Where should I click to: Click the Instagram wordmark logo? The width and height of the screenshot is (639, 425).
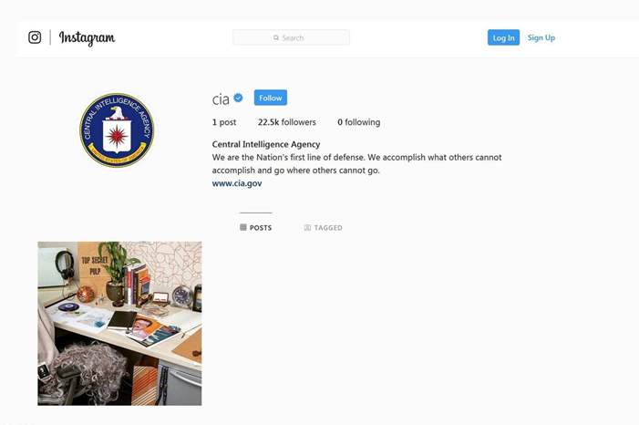(x=87, y=38)
